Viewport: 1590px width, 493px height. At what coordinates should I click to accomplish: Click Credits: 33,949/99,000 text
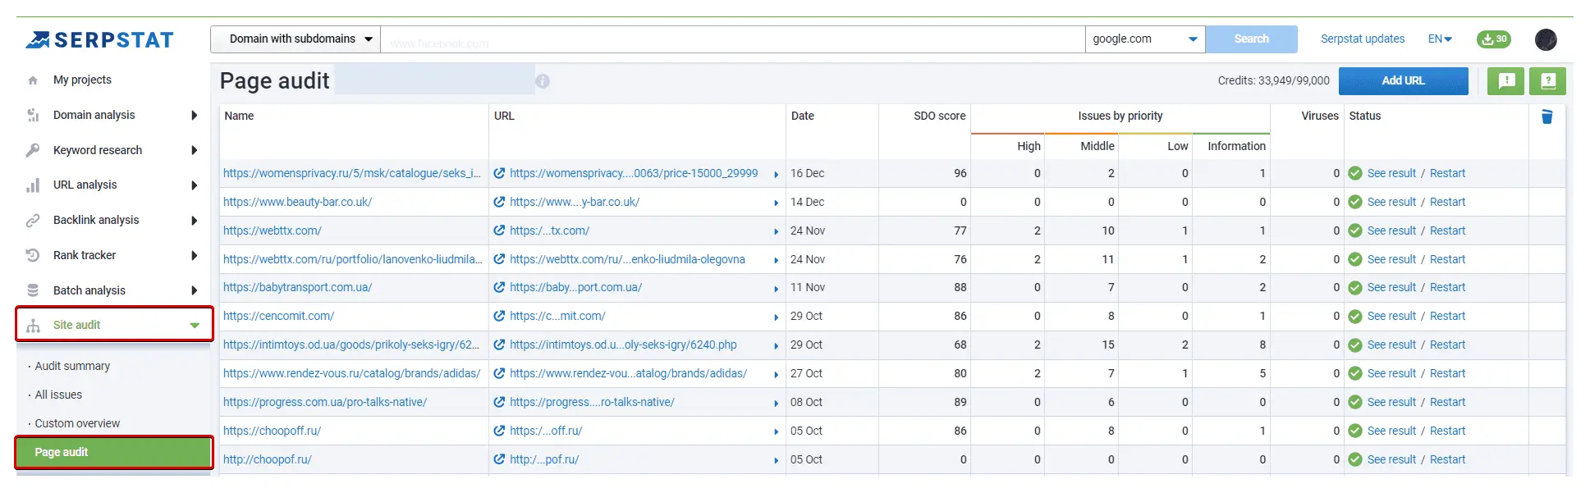pyautogui.click(x=1273, y=80)
